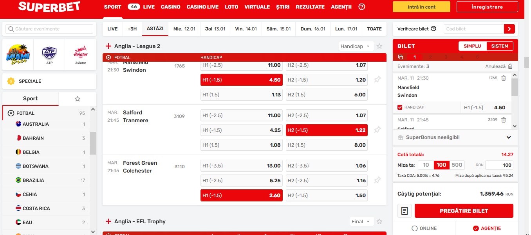Open the Speciale section
Screen dimensions: 531x235
(49, 81)
